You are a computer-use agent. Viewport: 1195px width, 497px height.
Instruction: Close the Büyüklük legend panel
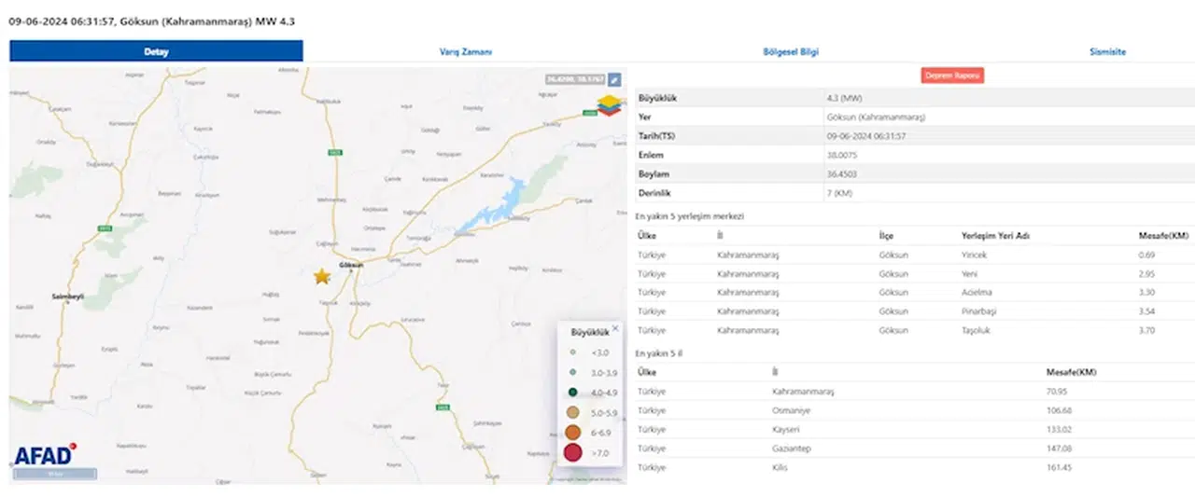coord(614,328)
